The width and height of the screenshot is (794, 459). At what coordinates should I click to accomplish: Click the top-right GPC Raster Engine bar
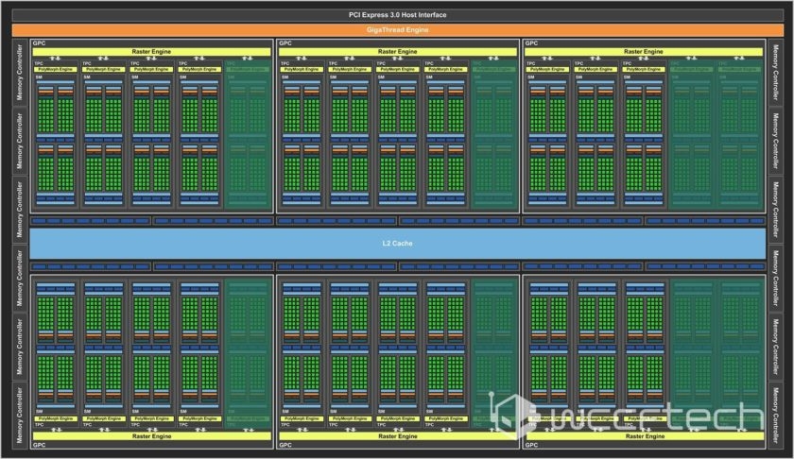tap(643, 52)
